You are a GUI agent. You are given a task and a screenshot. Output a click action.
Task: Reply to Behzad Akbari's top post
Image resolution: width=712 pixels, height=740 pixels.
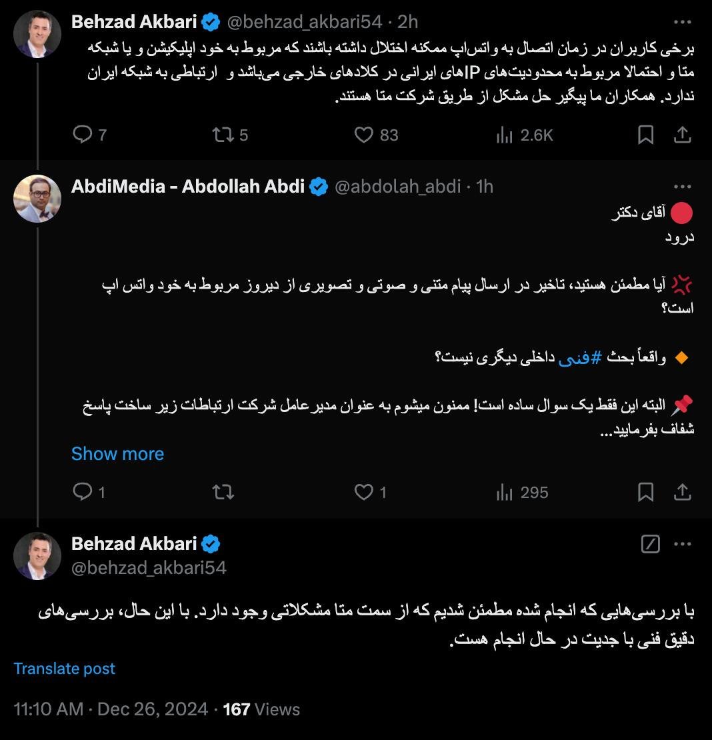pyautogui.click(x=82, y=135)
